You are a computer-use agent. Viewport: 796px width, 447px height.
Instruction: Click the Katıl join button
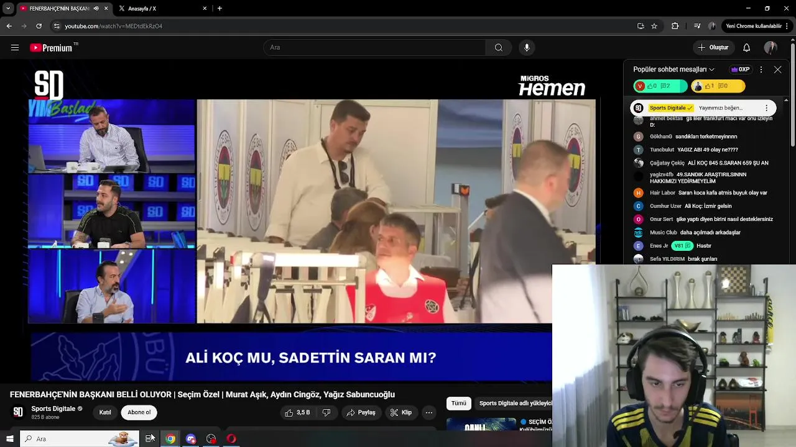(105, 412)
